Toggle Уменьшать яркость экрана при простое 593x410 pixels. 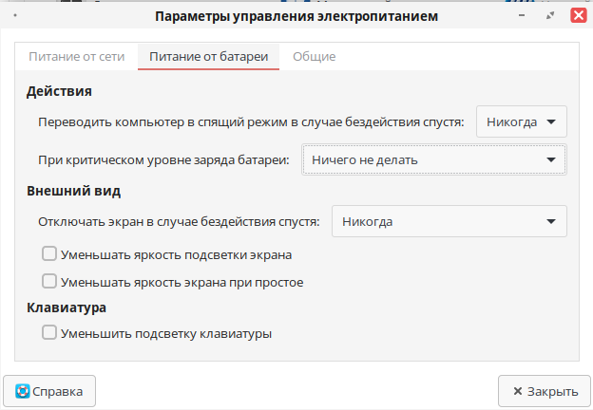click(49, 282)
